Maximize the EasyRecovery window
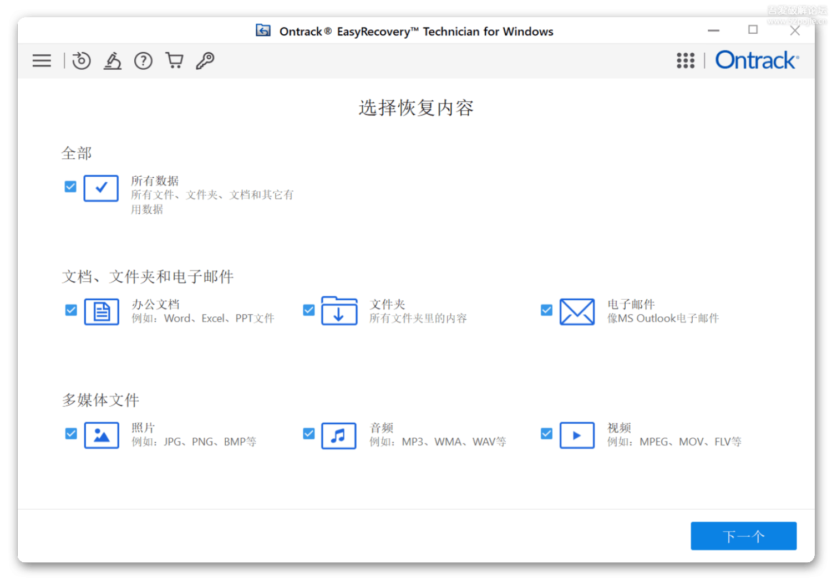The height and width of the screenshot is (580, 832). [x=753, y=29]
